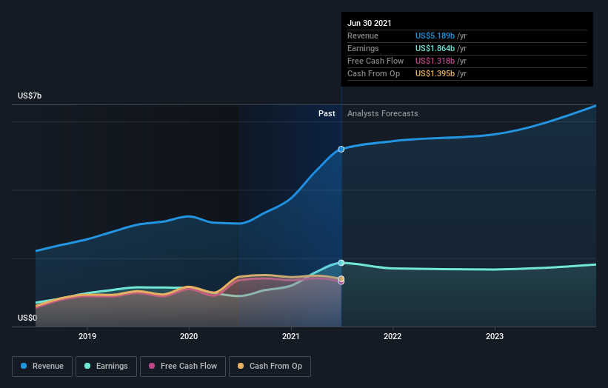Image resolution: width=608 pixels, height=388 pixels.
Task: Click the blue Revenue data point marker
Action: click(341, 150)
